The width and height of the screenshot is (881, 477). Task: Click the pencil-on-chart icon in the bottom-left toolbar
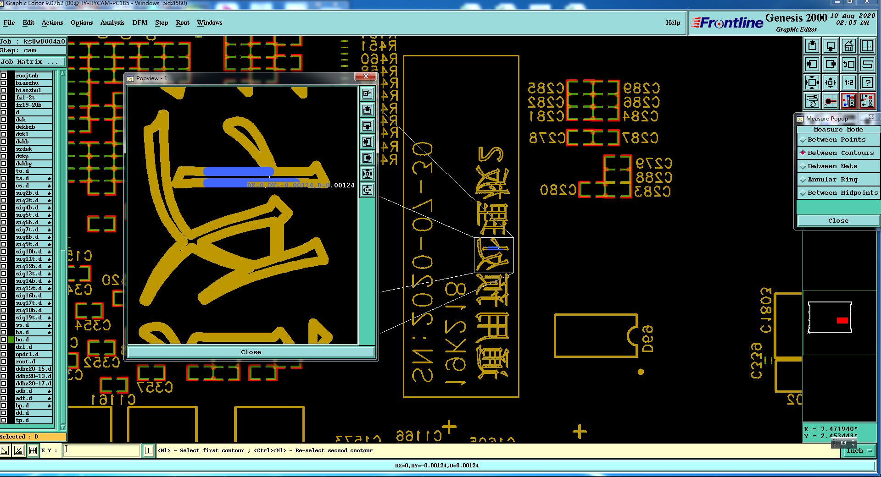(18, 450)
